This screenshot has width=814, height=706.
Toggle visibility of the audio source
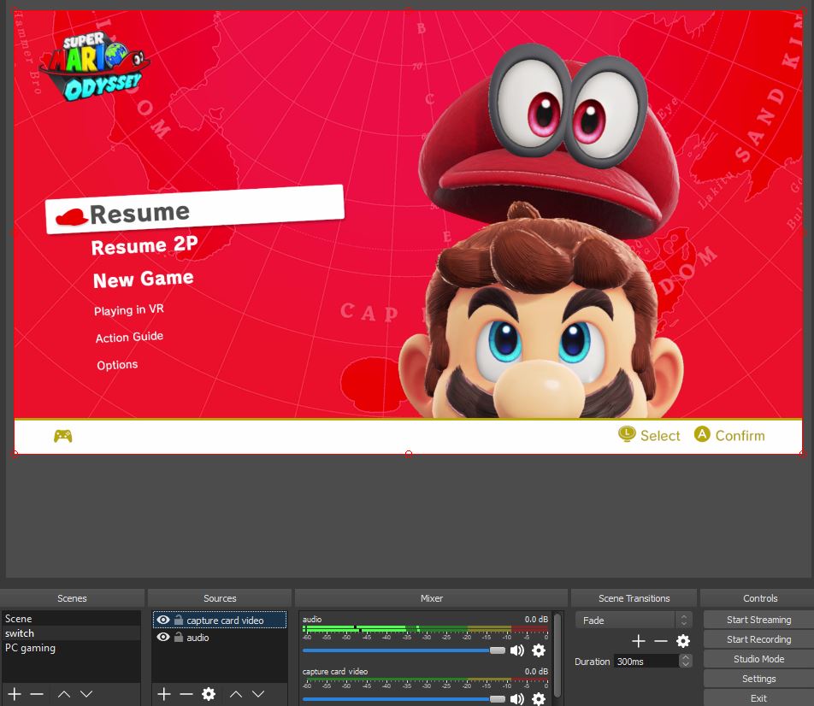click(163, 637)
